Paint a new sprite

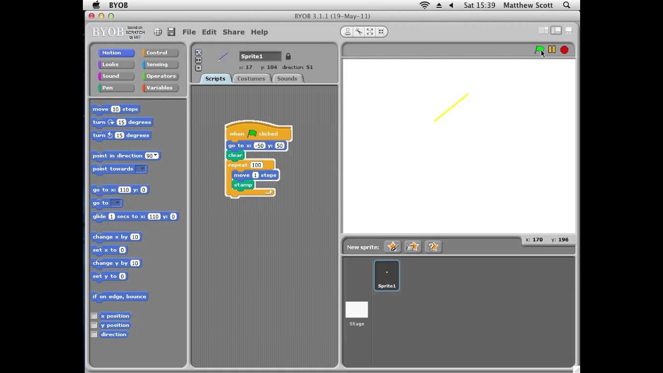393,247
